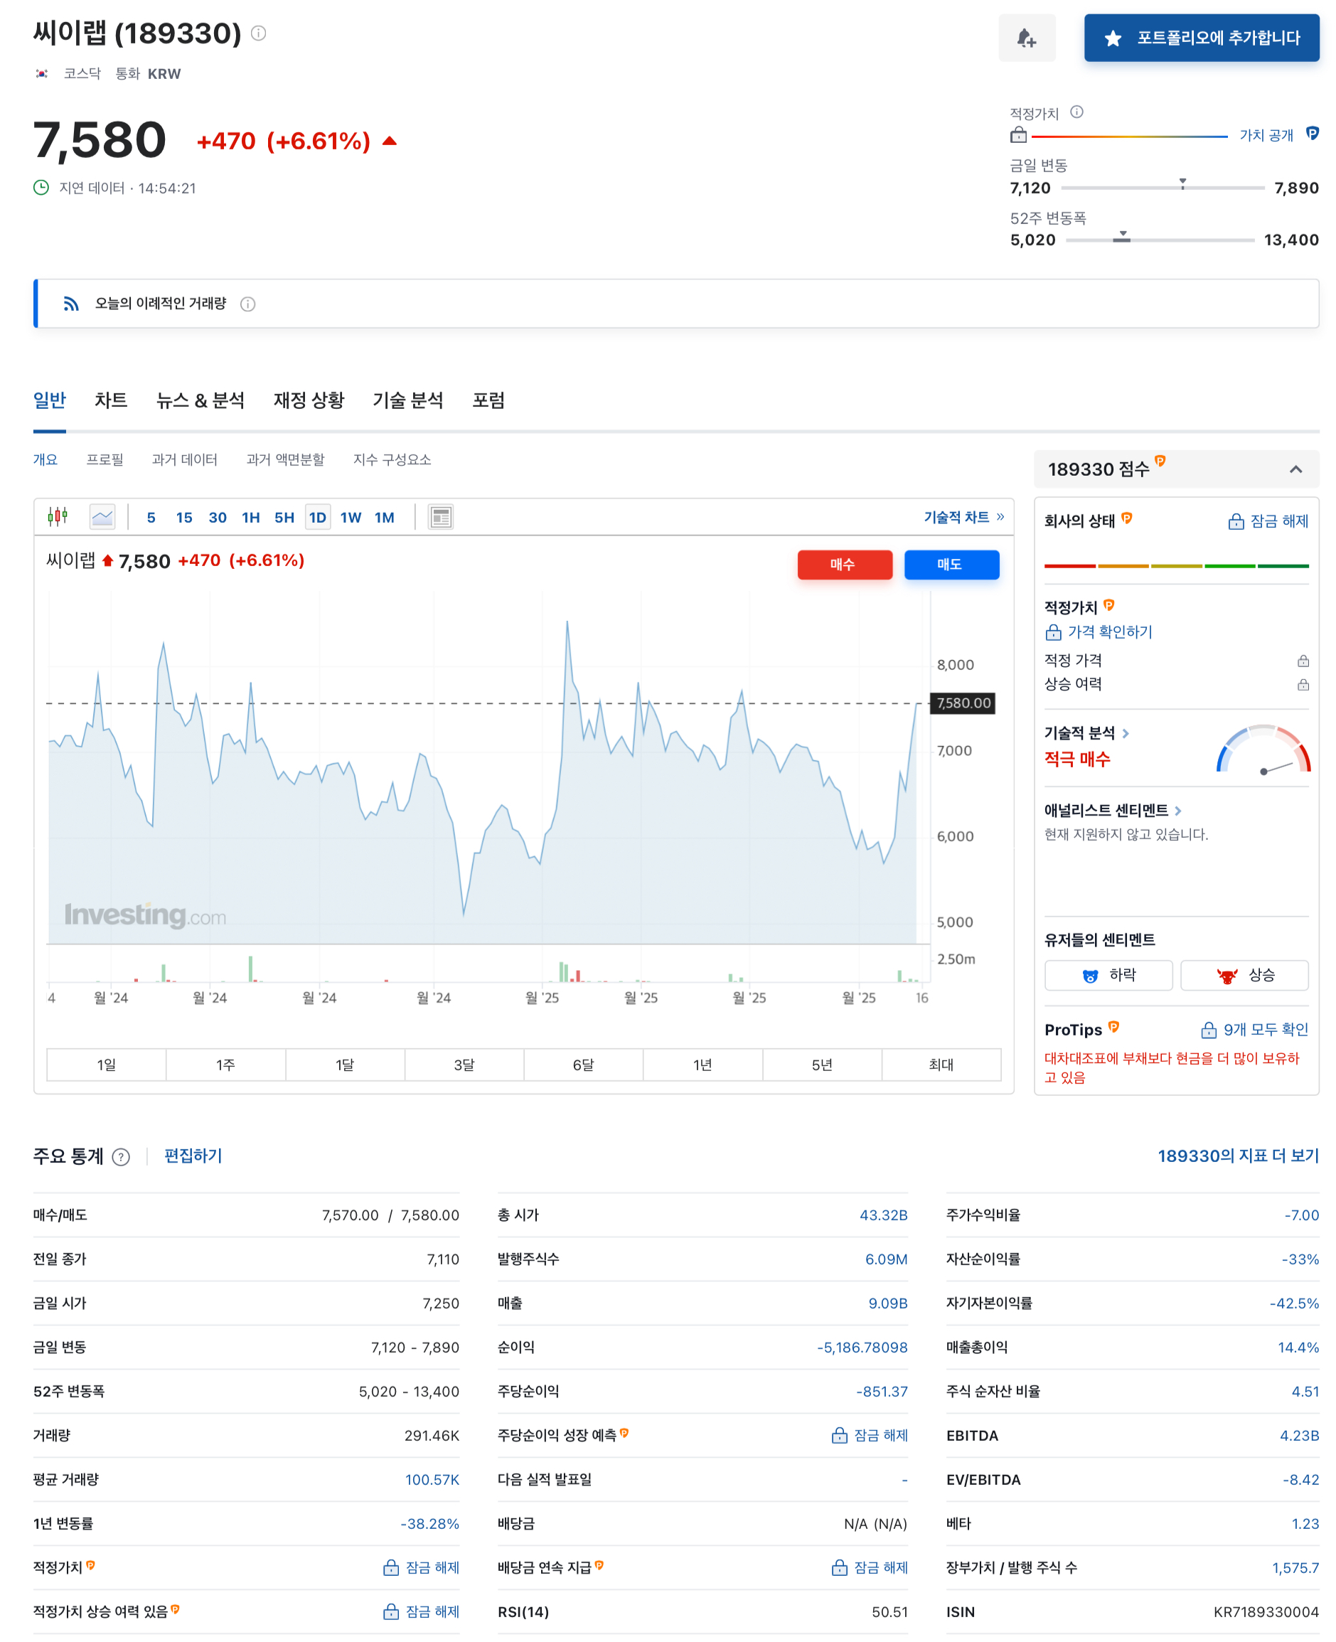Click the Pro badge in 주당순이익 성장 예측 row
The width and height of the screenshot is (1336, 1642).
coord(624,1433)
